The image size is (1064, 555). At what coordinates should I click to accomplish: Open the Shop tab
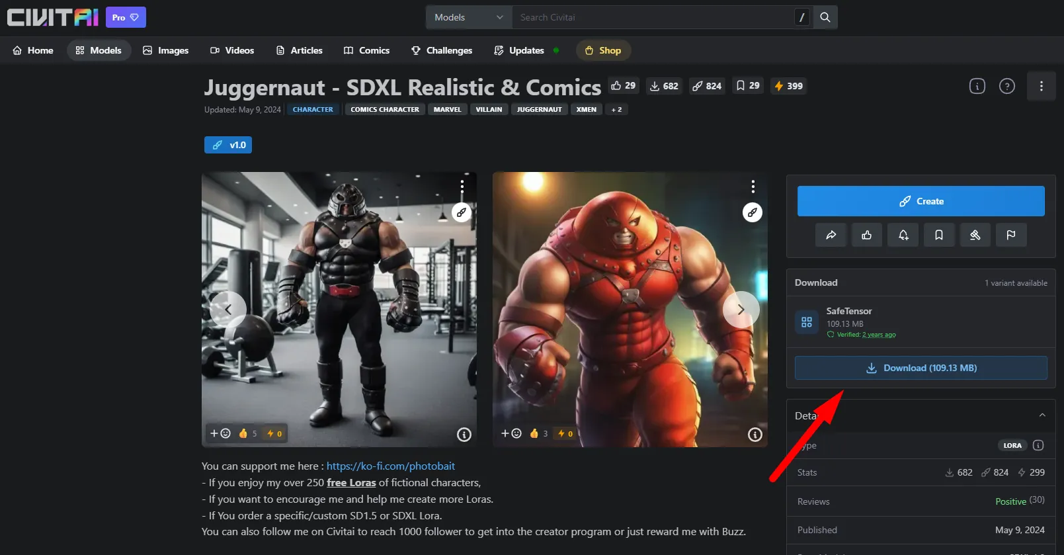603,50
